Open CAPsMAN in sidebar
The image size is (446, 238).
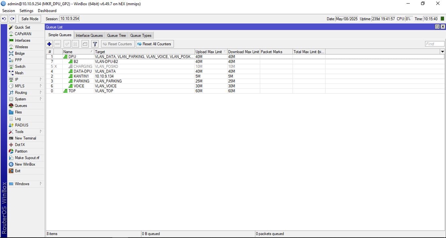pos(26,34)
